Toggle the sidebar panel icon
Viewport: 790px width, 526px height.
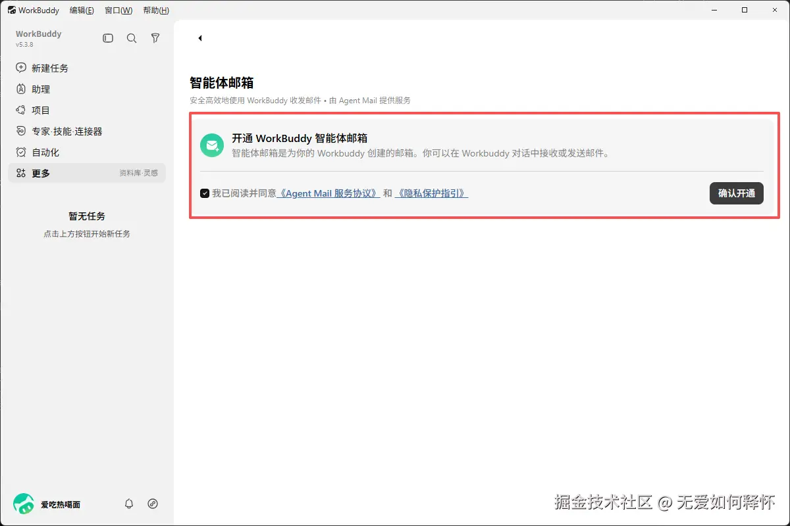click(108, 39)
